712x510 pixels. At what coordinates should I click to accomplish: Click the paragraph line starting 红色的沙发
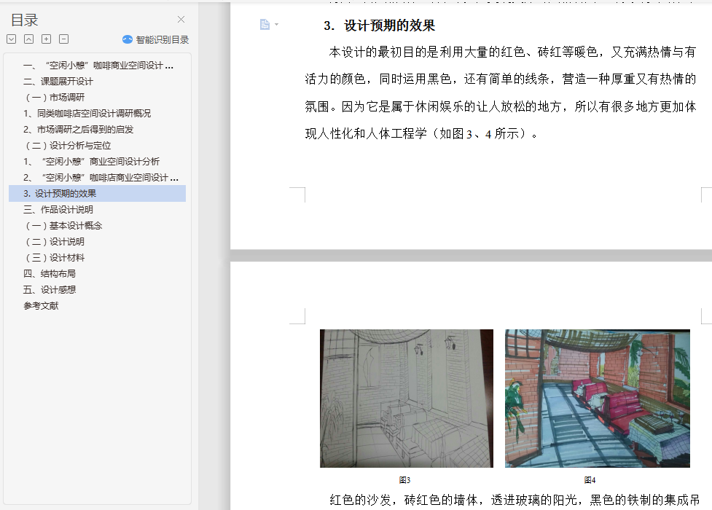click(515, 500)
